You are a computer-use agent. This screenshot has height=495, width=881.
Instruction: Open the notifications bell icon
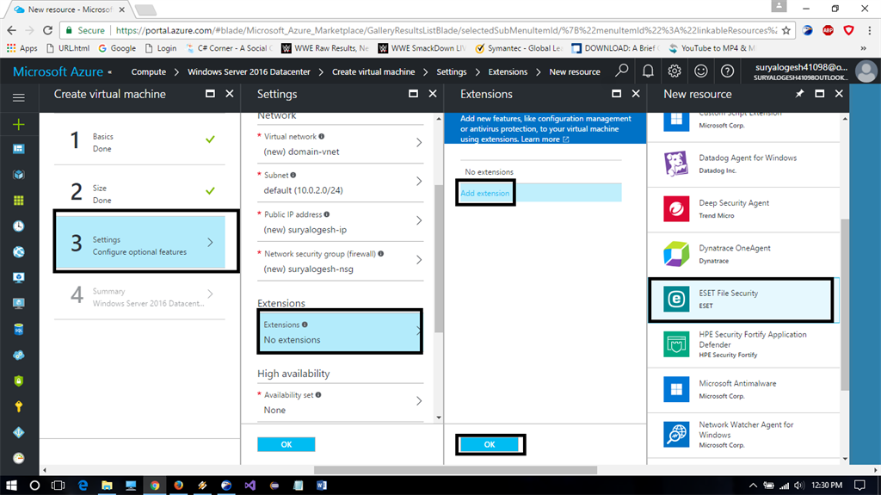tap(648, 71)
